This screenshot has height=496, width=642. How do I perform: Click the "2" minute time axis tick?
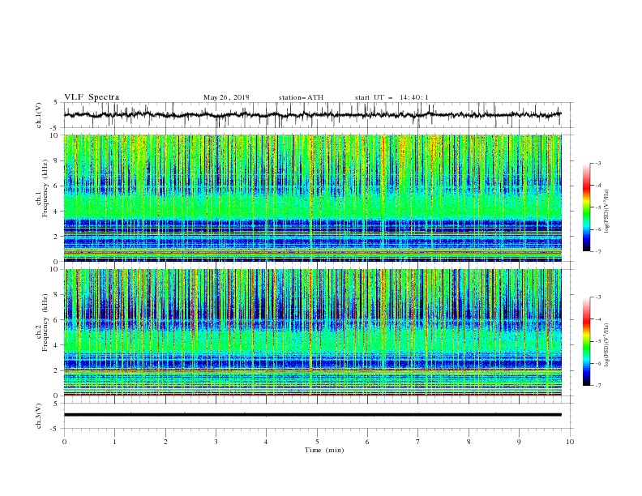(165, 442)
